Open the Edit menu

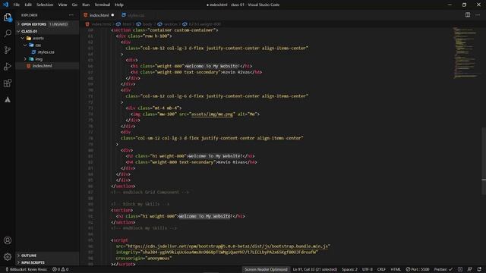[x=28, y=5]
